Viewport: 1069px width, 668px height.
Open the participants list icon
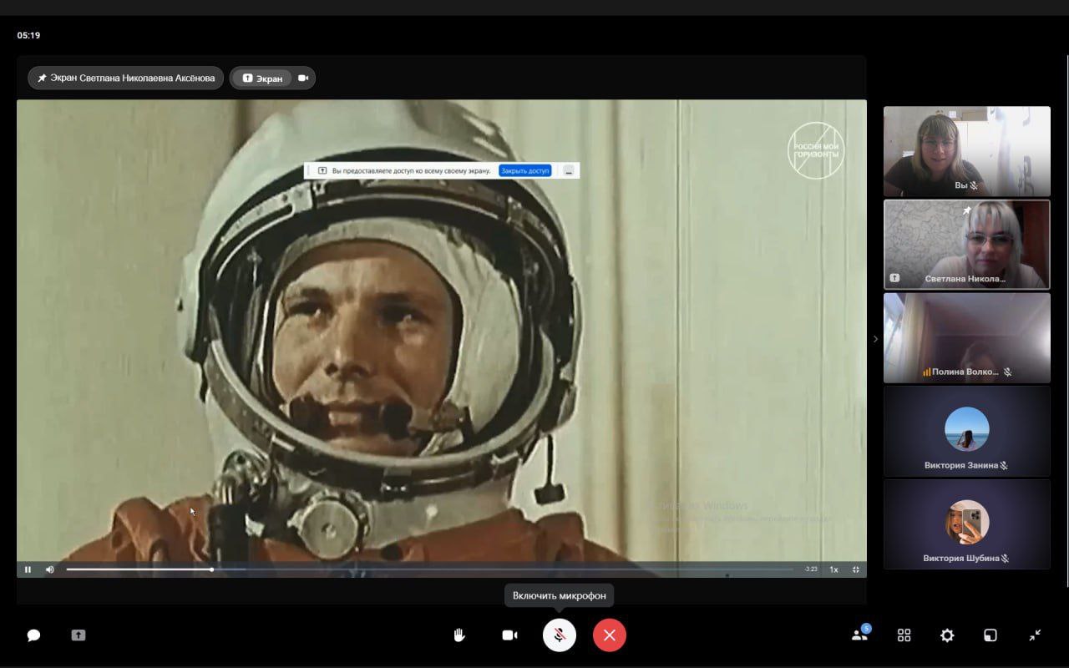point(860,634)
